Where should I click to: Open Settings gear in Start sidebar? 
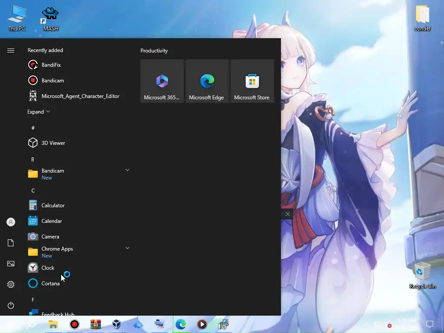[x=11, y=284]
